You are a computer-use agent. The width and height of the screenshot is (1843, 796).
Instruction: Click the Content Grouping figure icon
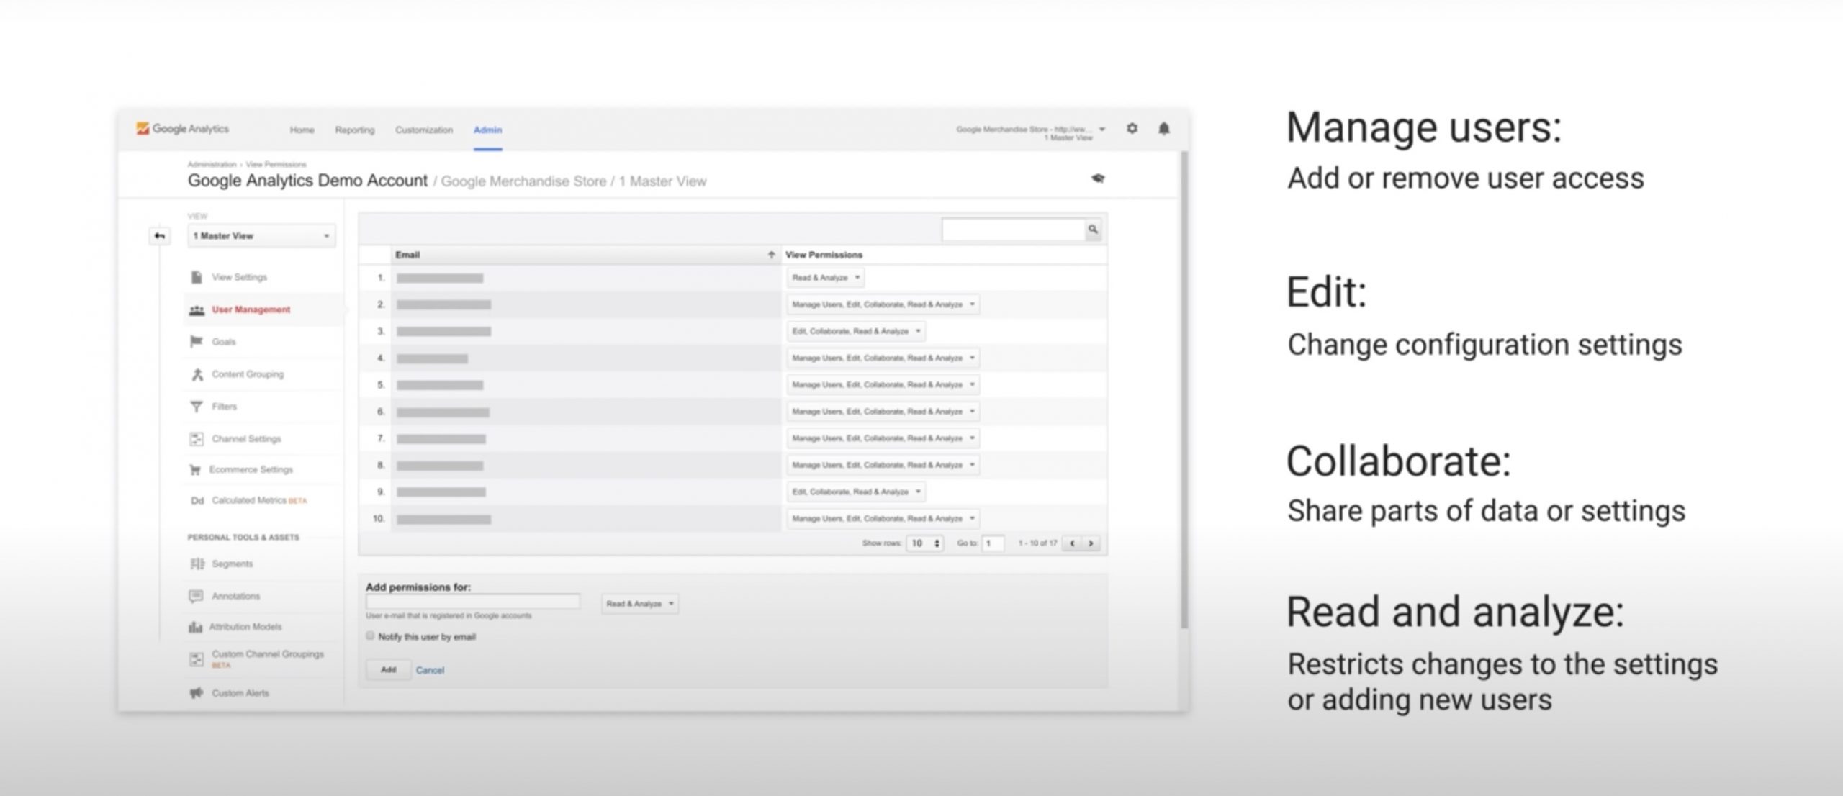pos(197,374)
